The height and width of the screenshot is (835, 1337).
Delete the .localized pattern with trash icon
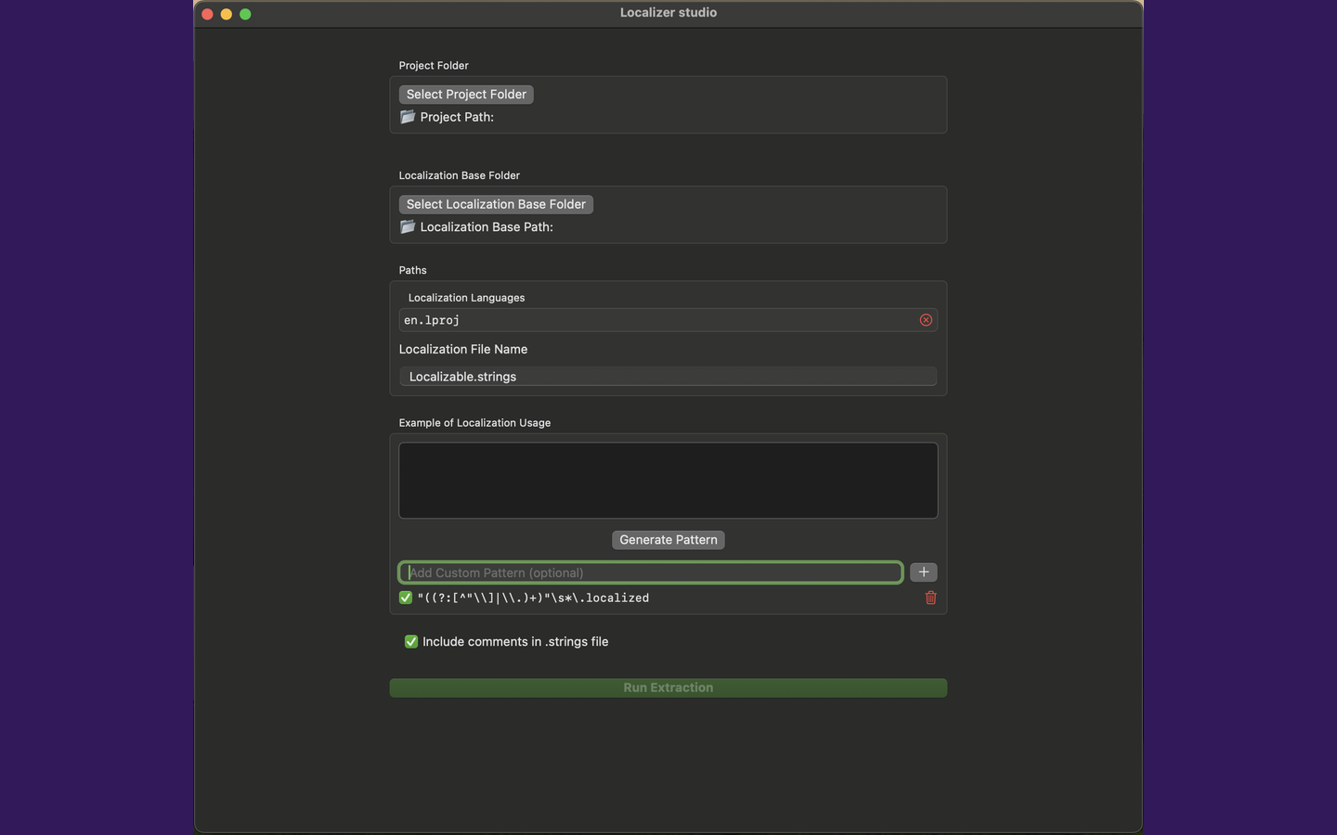(930, 597)
